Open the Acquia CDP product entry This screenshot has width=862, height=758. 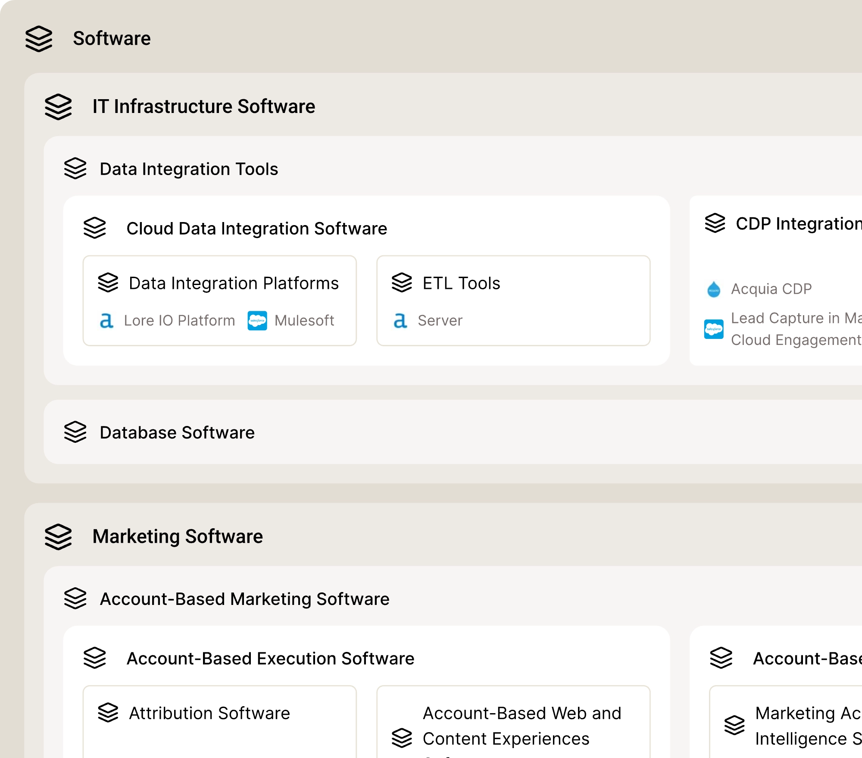click(x=770, y=288)
